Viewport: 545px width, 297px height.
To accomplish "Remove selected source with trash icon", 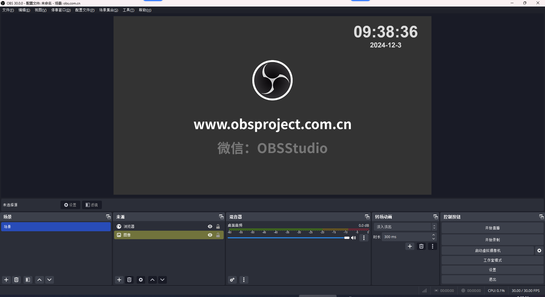I will pos(129,280).
